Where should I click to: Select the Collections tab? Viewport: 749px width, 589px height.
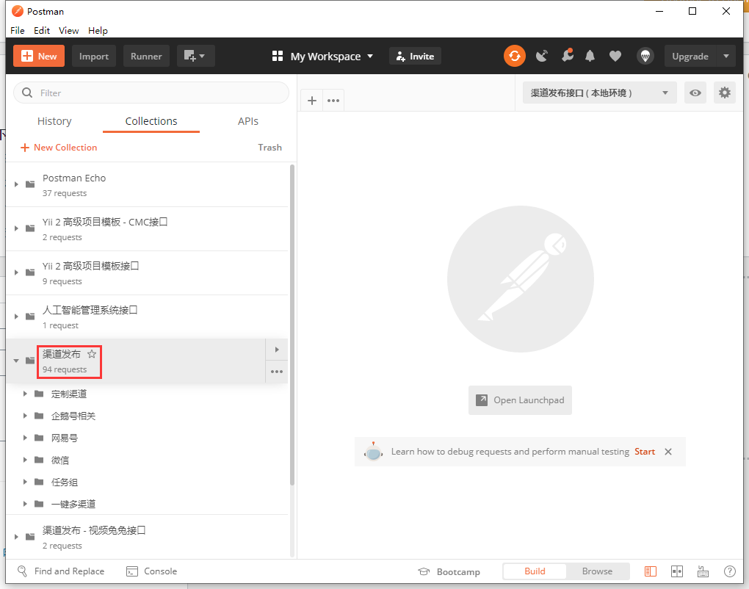pos(151,121)
